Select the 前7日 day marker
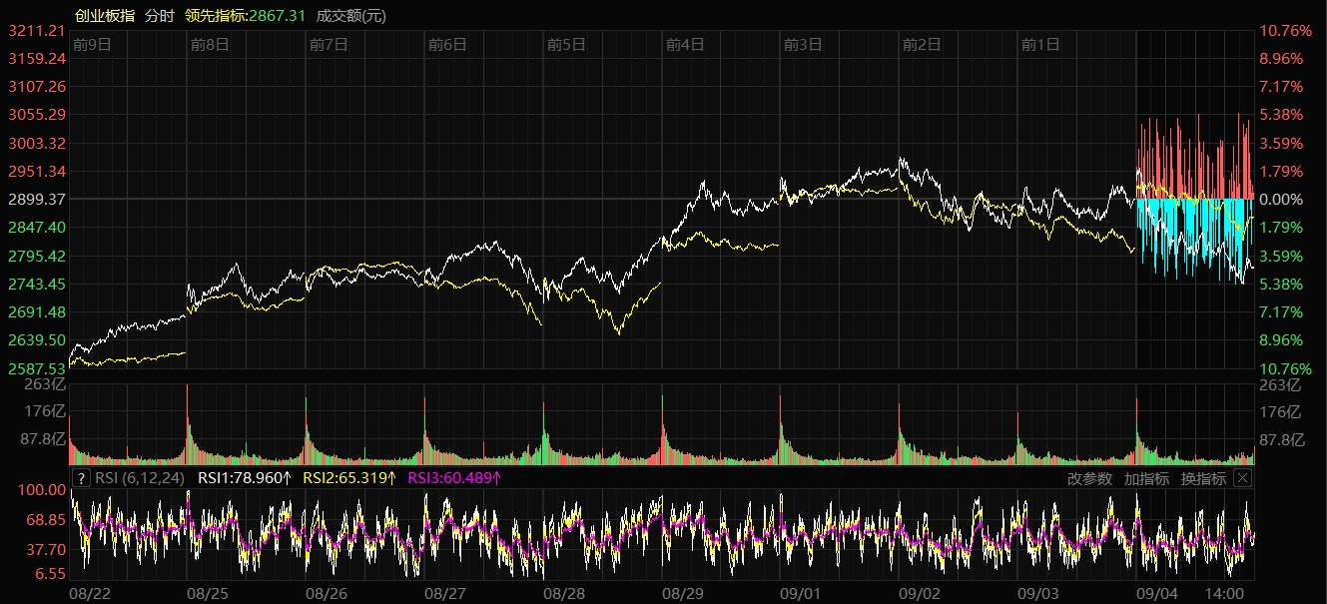Viewport: 1327px width, 604px height. click(x=329, y=44)
